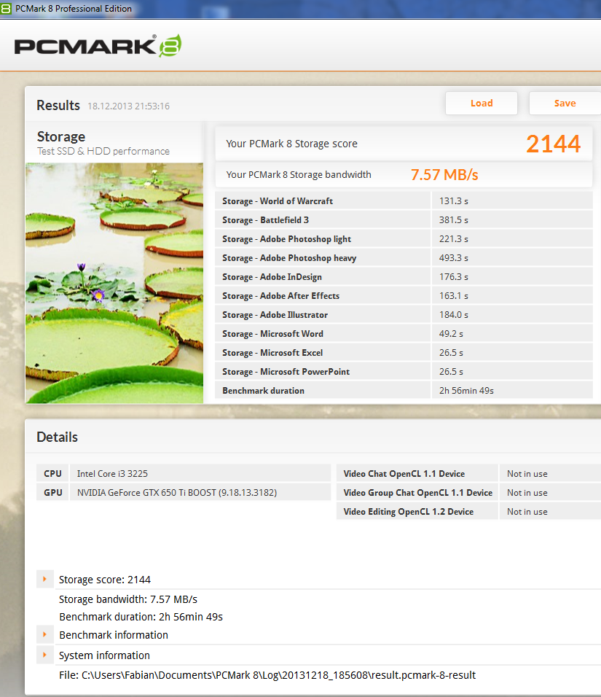601x697 pixels.
Task: Select the Storage - Adobe After Effects row
Action: (x=404, y=295)
